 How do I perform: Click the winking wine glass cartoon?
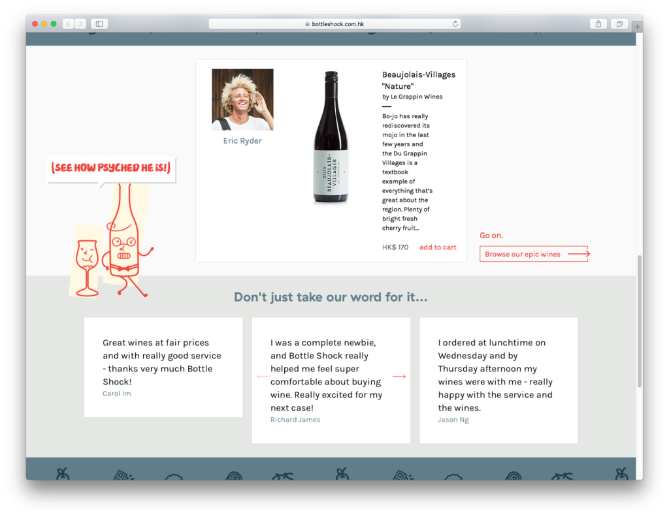coord(87,267)
